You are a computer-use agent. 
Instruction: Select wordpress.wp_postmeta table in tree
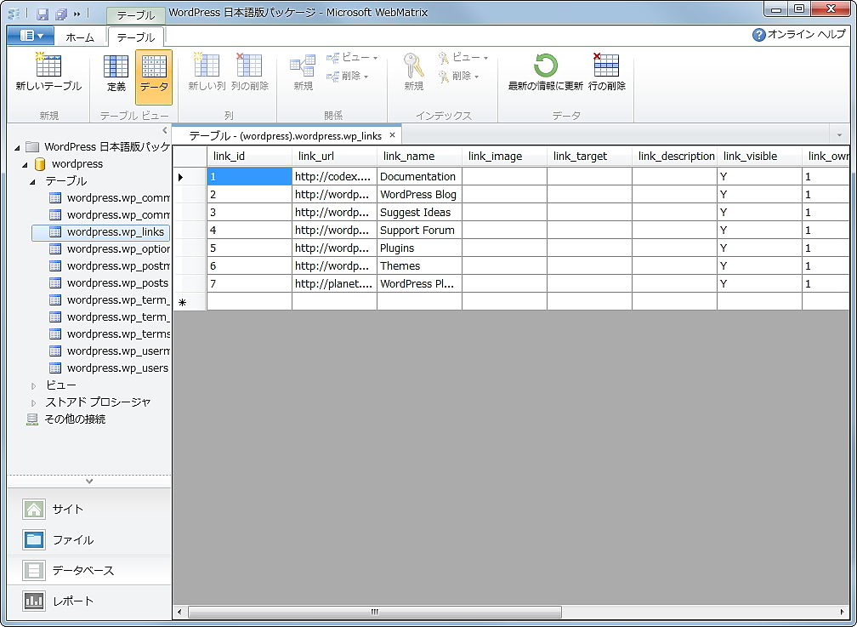point(110,266)
